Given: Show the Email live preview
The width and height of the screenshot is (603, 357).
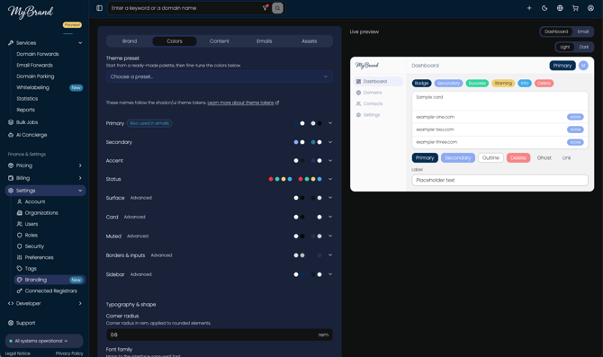Looking at the screenshot, I should [582, 31].
